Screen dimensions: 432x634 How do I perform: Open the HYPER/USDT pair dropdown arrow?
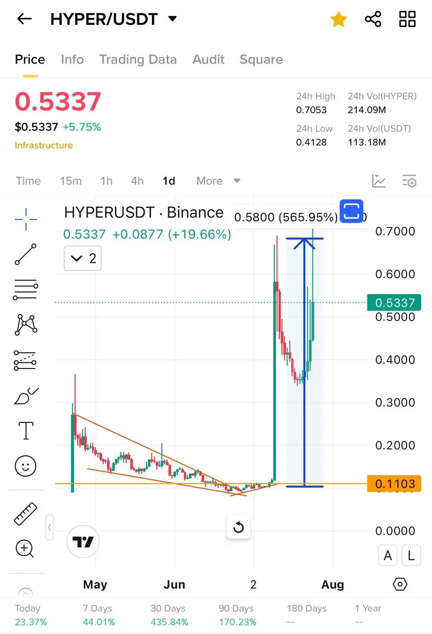point(173,19)
